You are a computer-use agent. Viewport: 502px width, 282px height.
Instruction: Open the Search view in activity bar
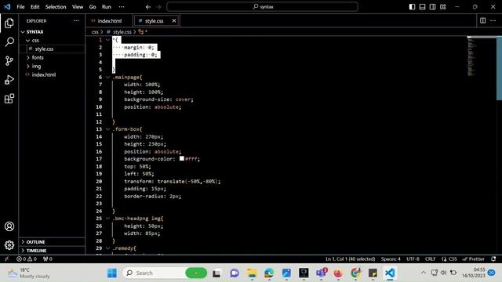[9, 42]
